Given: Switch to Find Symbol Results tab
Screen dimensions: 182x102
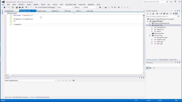Looking at the screenshot, I should click(42, 97).
